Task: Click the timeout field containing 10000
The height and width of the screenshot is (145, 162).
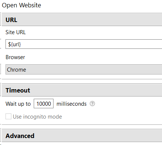Action: (x=44, y=104)
